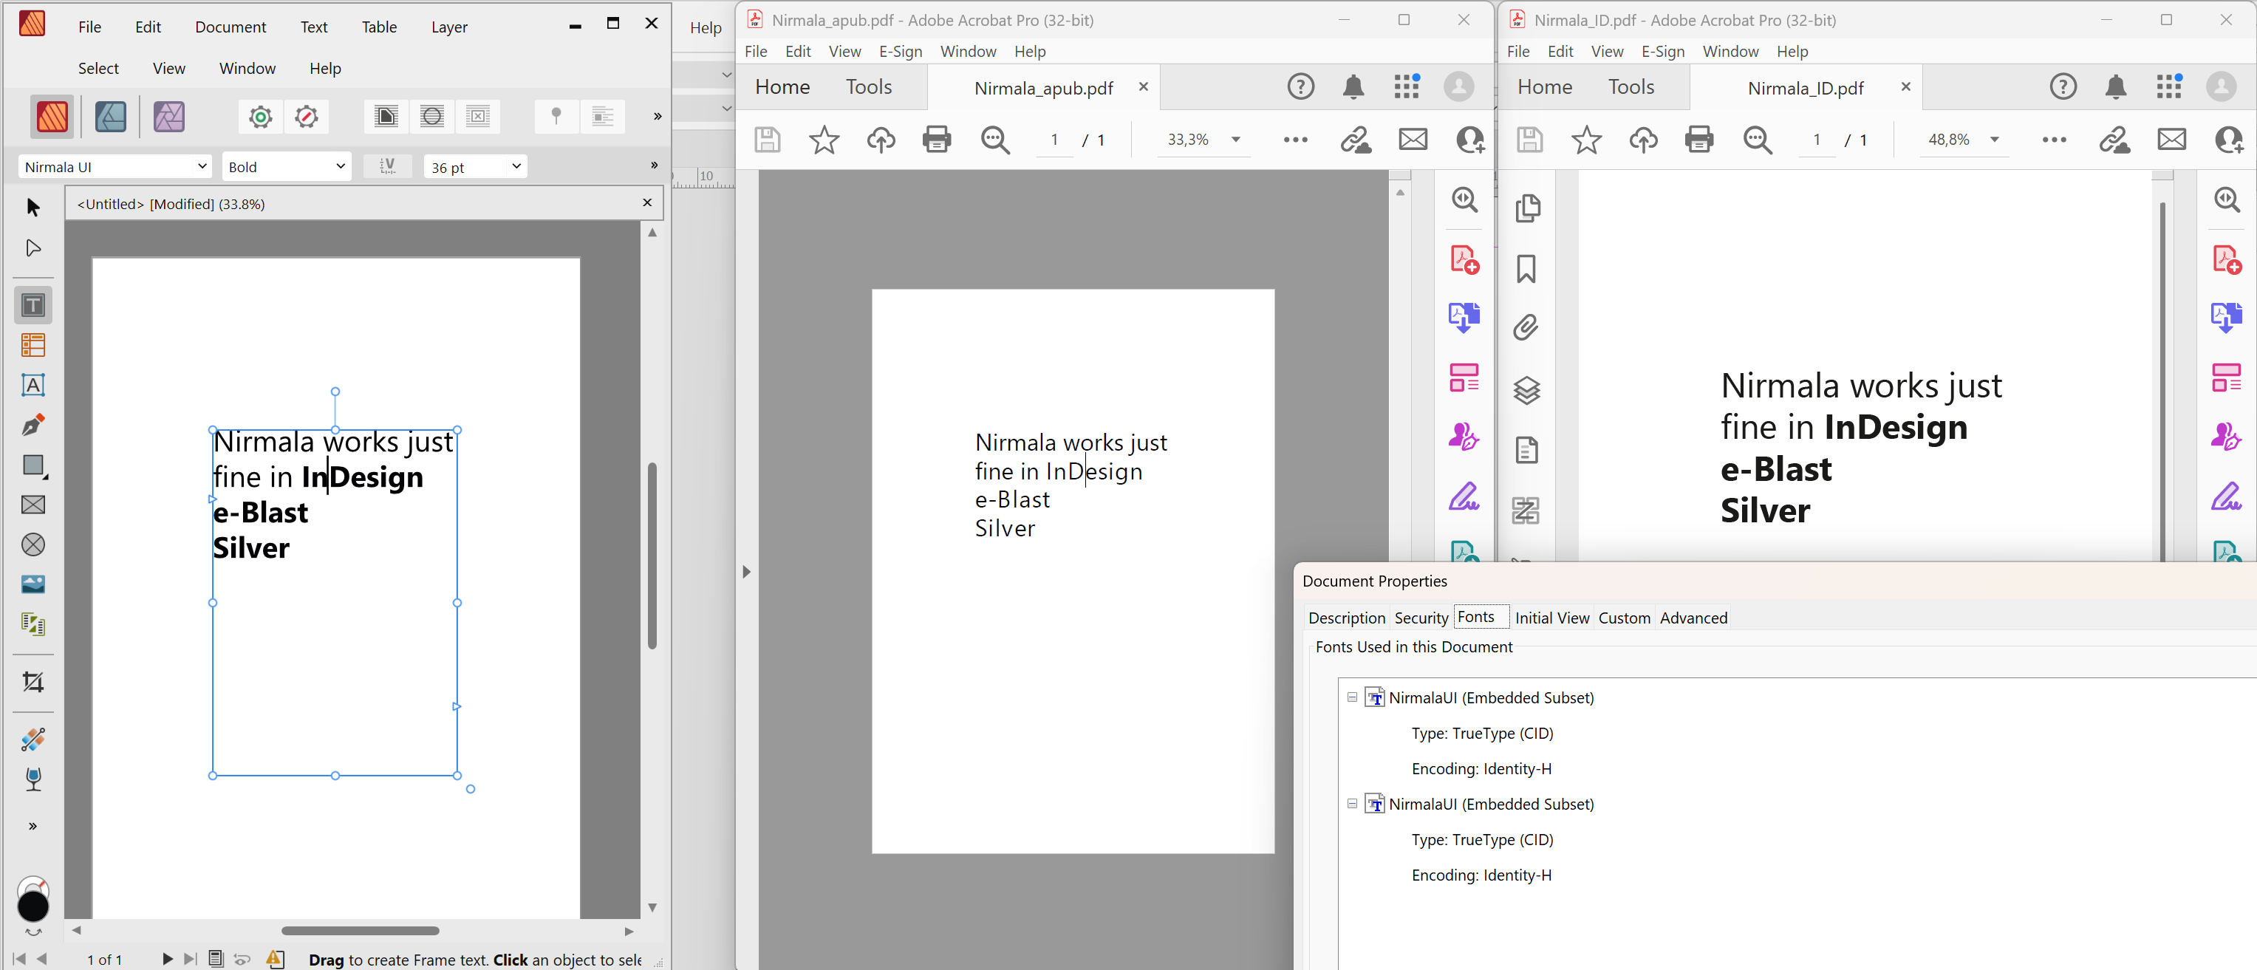Collapse the second NirmalaUI font entry
The height and width of the screenshot is (970, 2257).
coord(1352,804)
